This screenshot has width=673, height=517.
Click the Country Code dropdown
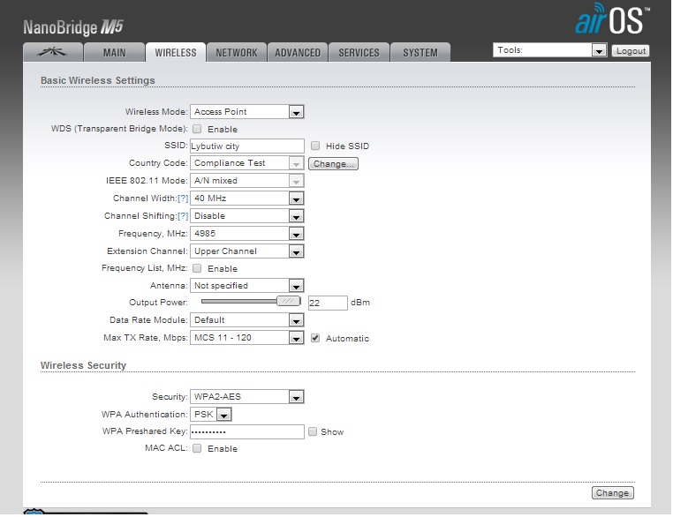246,163
